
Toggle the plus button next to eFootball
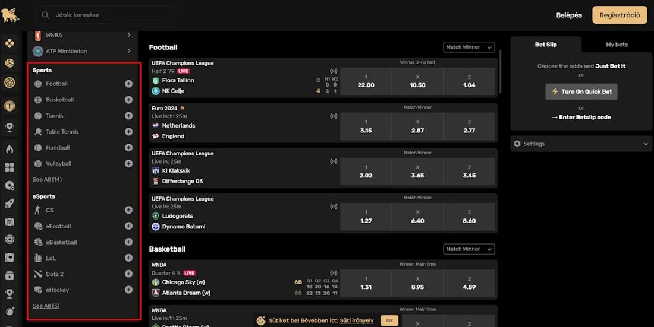(x=128, y=226)
